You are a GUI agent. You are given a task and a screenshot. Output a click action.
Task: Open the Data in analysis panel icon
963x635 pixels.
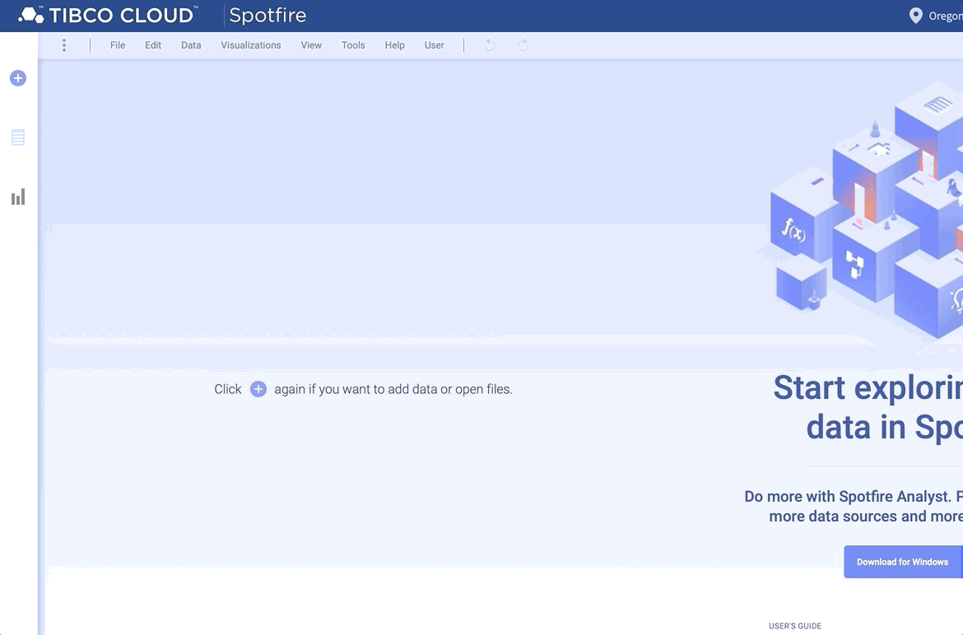tap(18, 137)
